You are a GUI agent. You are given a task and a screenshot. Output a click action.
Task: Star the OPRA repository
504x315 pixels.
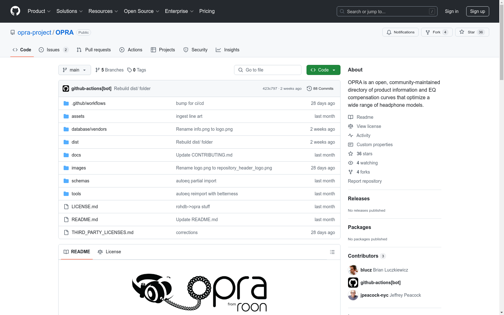(472, 32)
